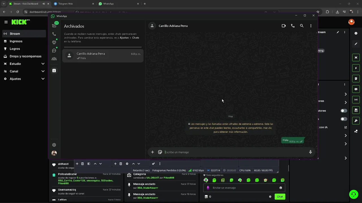Record a WhatsApp voice message

pos(310,152)
